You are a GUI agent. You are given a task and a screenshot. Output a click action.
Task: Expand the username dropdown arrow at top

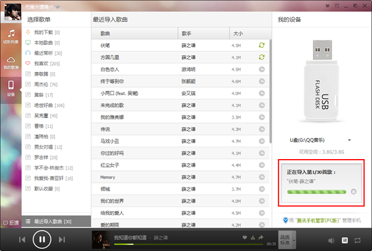58,7
